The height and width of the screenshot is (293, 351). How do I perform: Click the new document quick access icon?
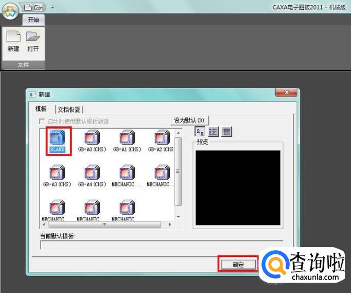click(28, 8)
